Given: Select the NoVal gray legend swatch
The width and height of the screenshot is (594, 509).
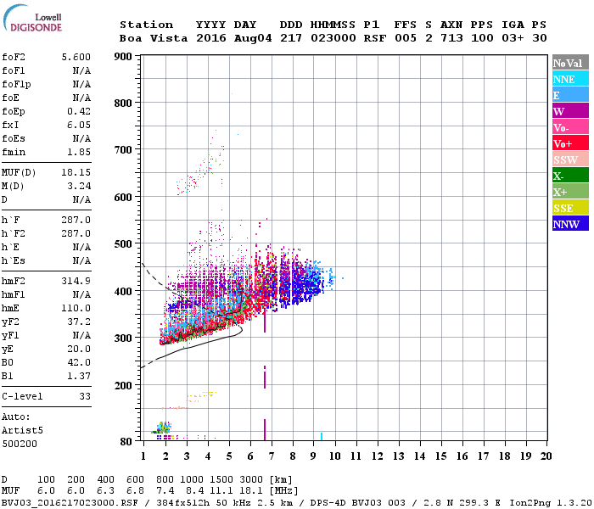Looking at the screenshot, I should pos(570,63).
